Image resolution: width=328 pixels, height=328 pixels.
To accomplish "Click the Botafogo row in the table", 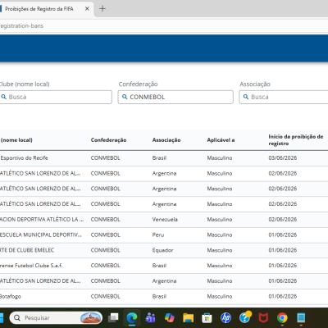I will [164, 296].
